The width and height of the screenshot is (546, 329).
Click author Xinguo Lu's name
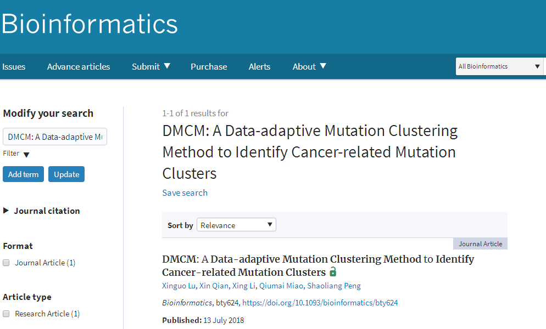click(x=179, y=286)
